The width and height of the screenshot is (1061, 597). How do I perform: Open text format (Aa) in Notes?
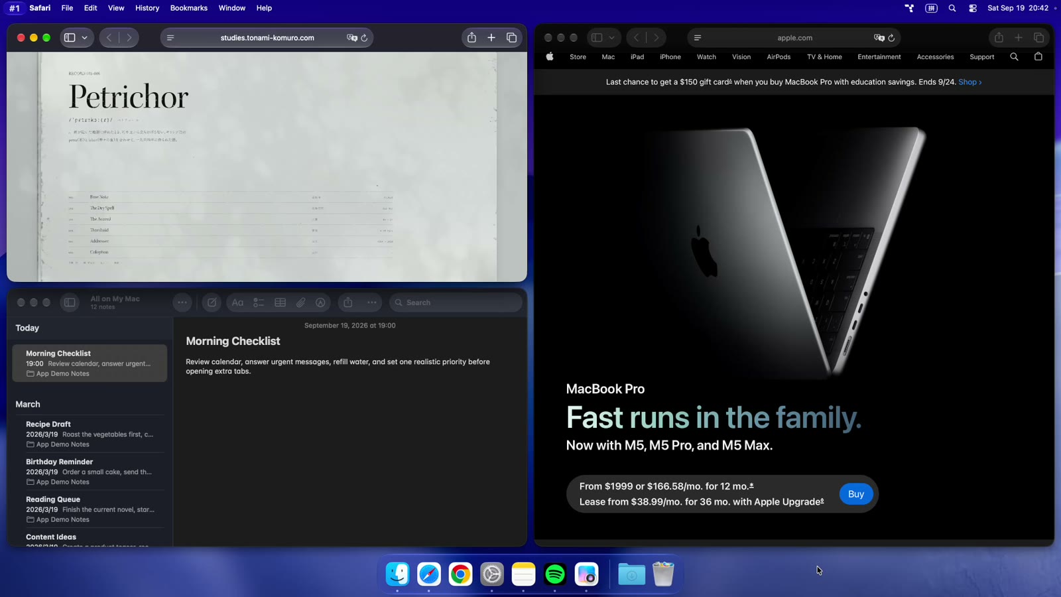237,302
